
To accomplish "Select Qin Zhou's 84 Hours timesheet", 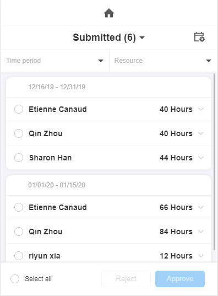I will pyautogui.click(x=19, y=232).
